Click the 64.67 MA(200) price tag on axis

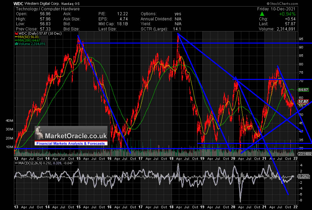click(x=303, y=90)
